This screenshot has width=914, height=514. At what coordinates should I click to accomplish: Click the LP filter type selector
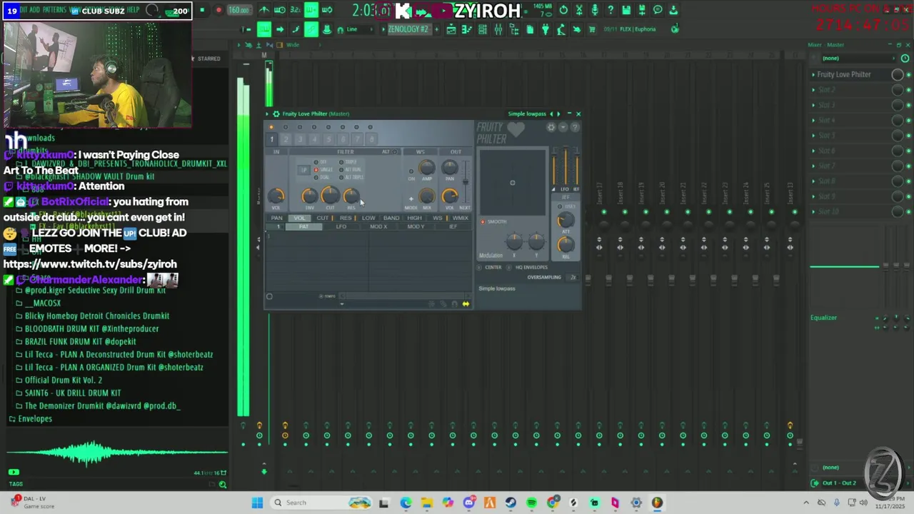304,170
